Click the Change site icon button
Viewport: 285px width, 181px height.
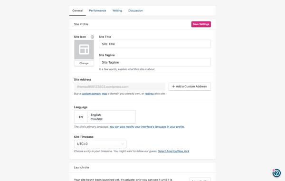84,63
